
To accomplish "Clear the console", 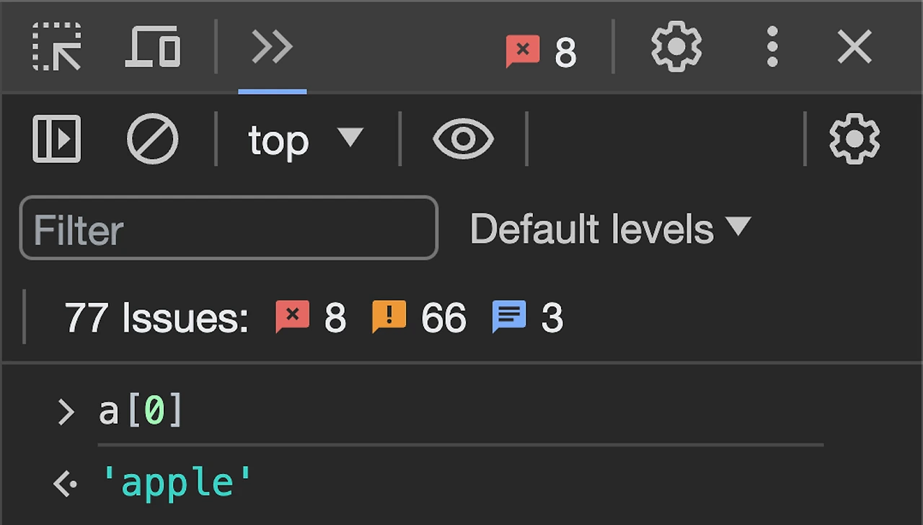I will pos(152,138).
